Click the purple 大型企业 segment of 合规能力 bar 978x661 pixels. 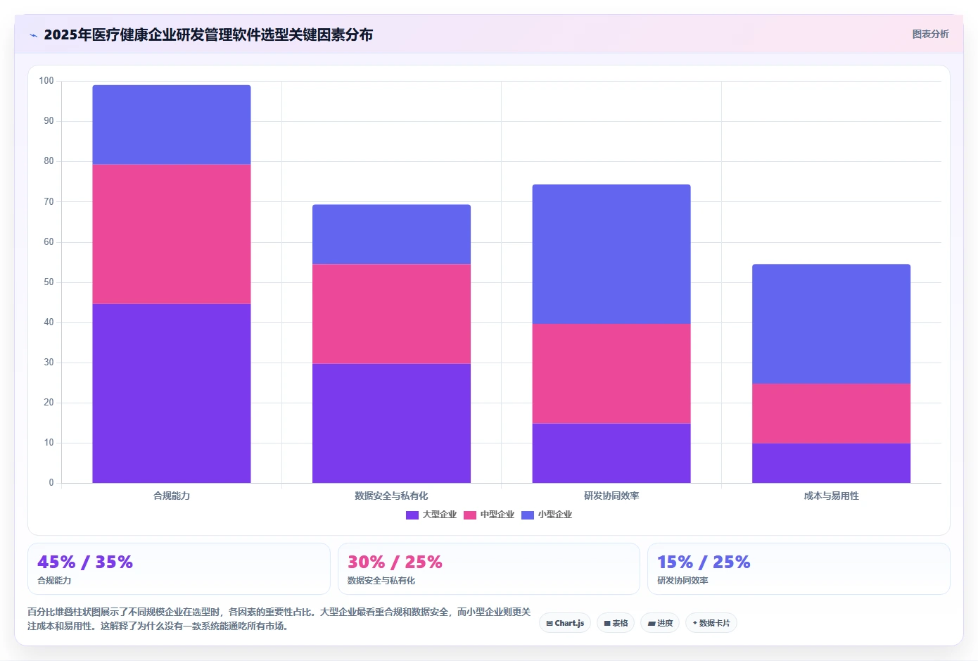coord(172,394)
